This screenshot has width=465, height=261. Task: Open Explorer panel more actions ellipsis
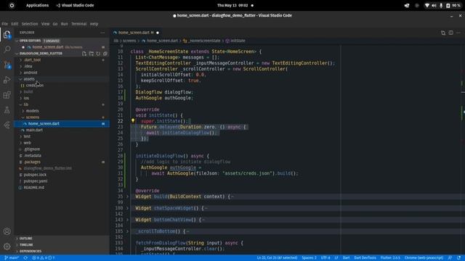[102, 33]
